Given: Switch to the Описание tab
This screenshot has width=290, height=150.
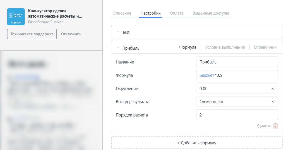Looking at the screenshot, I should click(122, 13).
